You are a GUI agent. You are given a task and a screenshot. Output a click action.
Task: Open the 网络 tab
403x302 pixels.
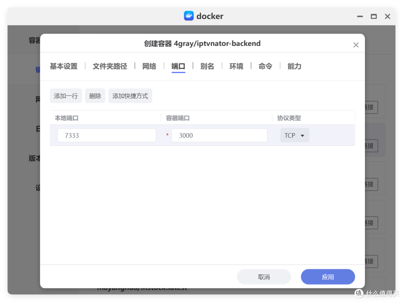(149, 66)
